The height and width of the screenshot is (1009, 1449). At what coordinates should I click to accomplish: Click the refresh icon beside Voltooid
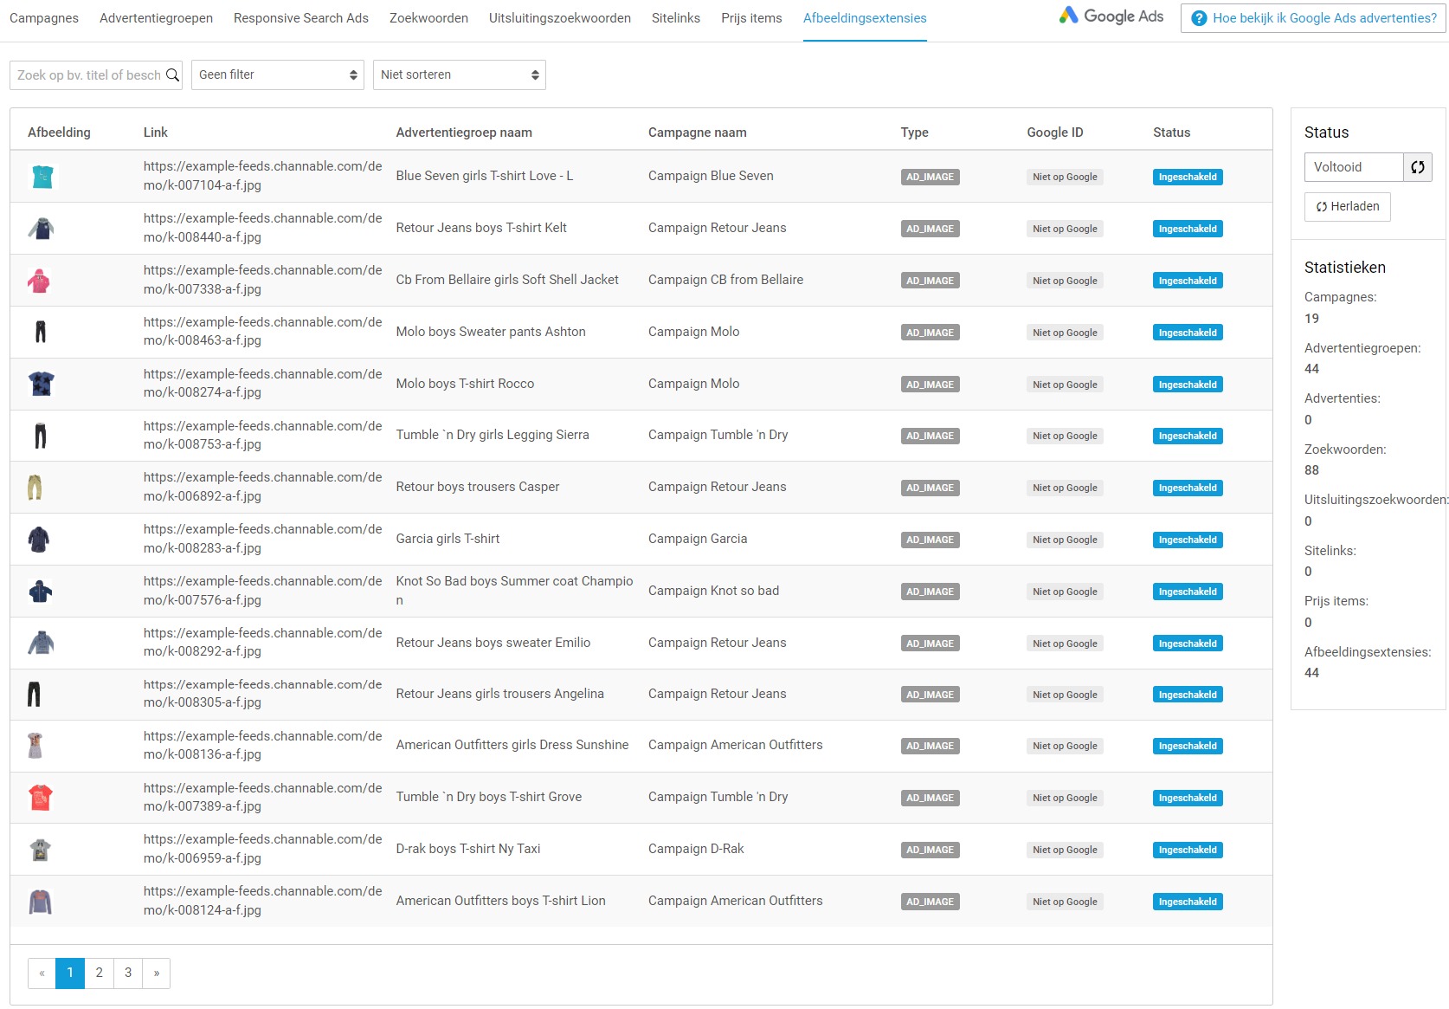[x=1417, y=167]
